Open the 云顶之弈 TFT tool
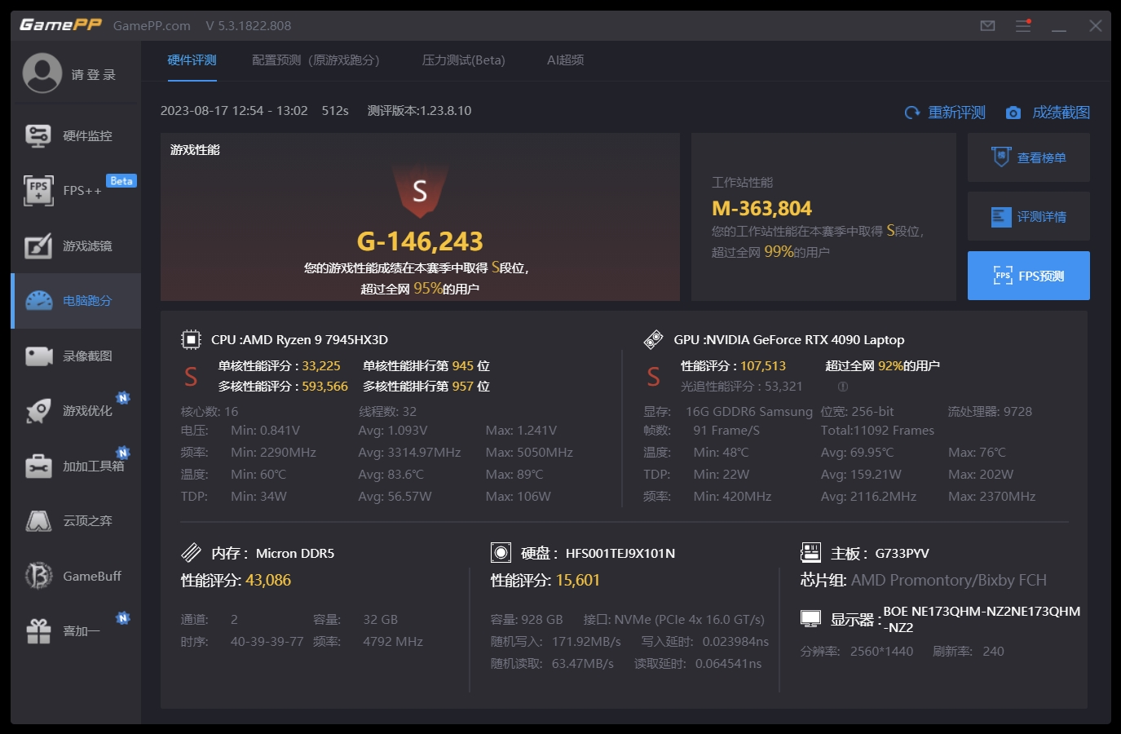 point(75,520)
